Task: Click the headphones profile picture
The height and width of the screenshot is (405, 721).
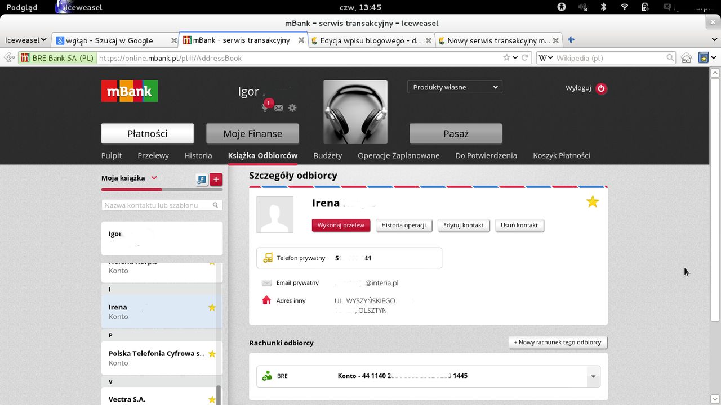Action: pyautogui.click(x=355, y=112)
